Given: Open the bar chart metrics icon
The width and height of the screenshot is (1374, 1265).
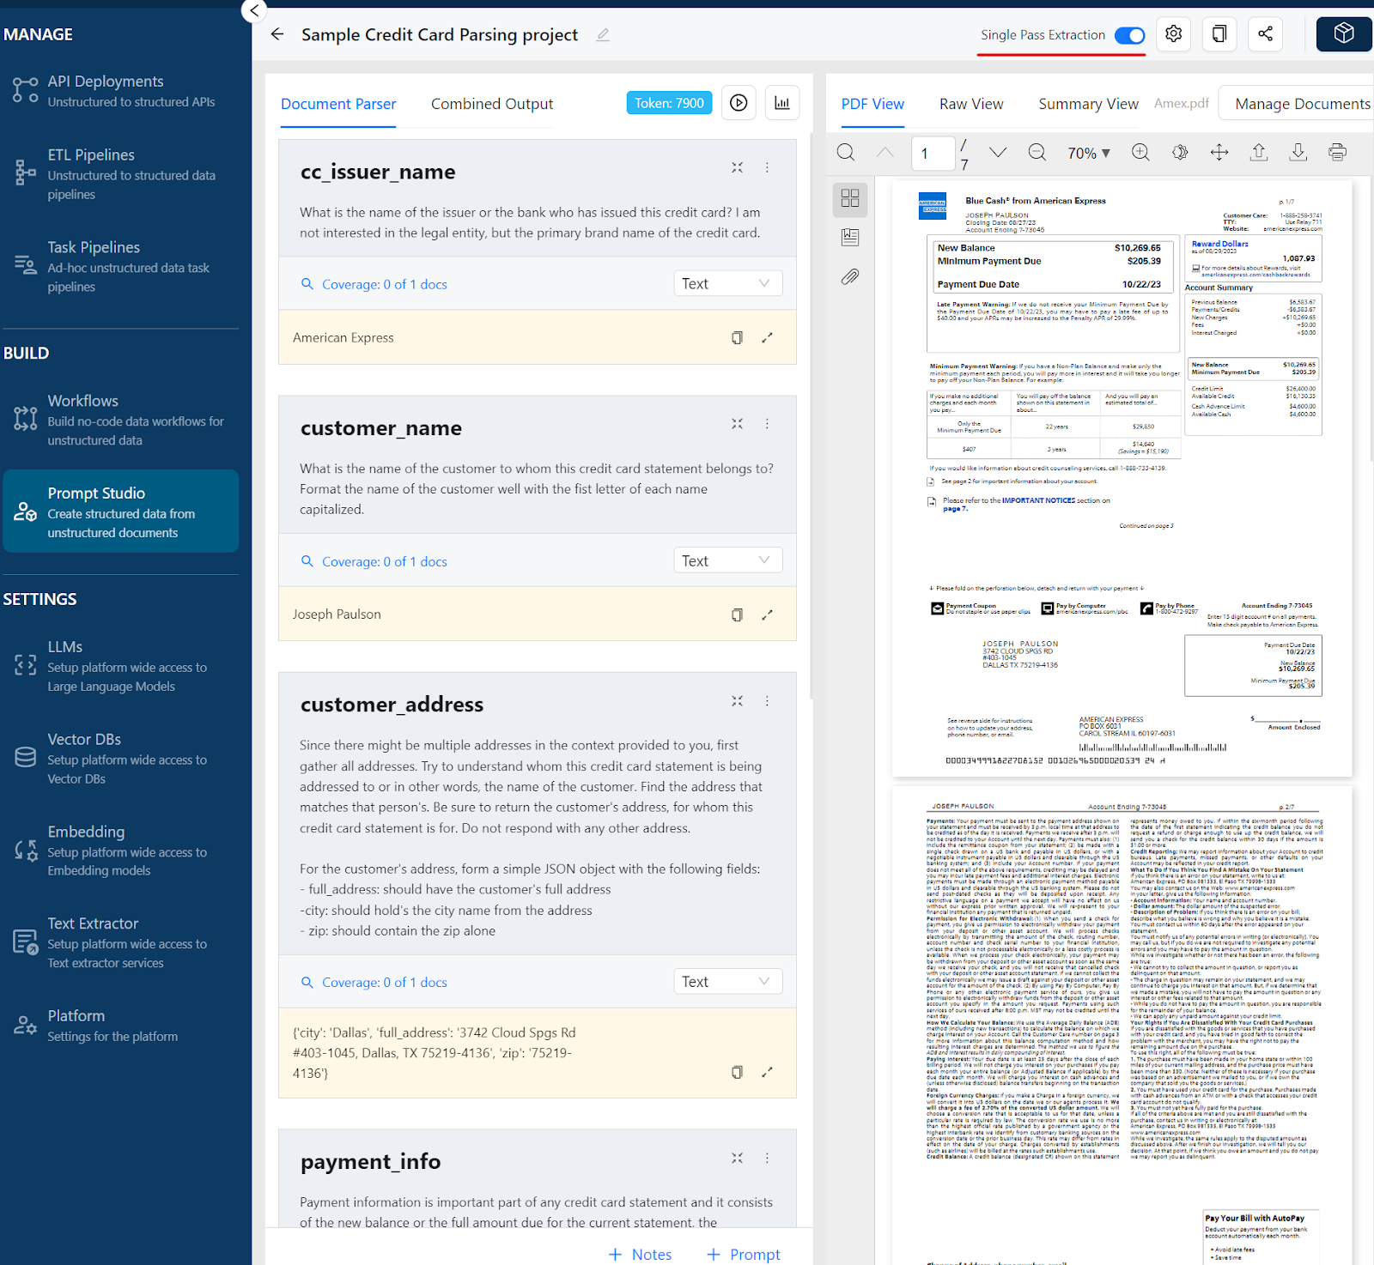Looking at the screenshot, I should [782, 103].
